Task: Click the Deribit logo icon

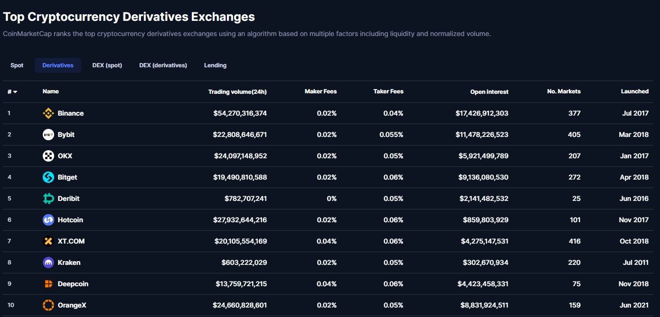Action: (48, 199)
